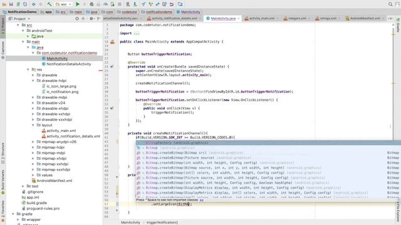Click the Undo arrow toolbar icon
401x225 pixels.
pos(172,4)
